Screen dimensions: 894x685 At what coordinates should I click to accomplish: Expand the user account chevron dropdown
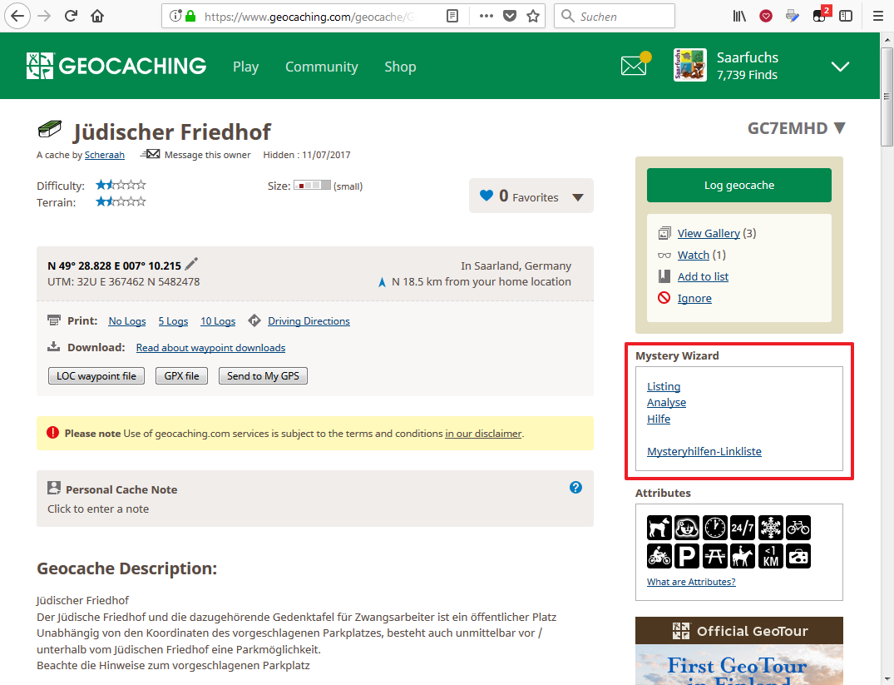click(x=840, y=67)
